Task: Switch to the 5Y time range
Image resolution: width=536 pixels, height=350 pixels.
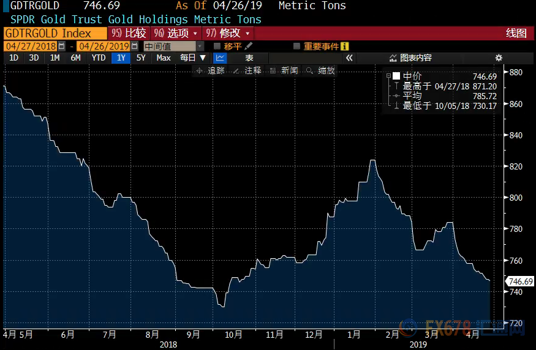Action: point(141,58)
